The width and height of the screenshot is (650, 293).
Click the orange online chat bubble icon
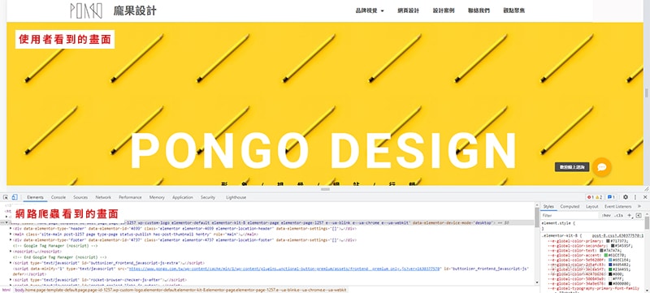[602, 167]
